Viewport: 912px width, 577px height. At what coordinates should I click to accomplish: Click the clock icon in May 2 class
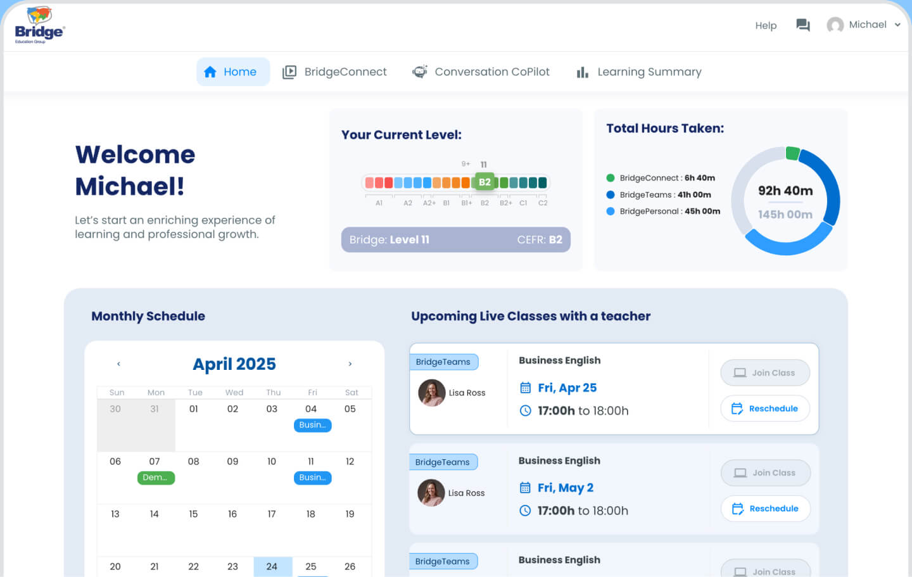coord(525,510)
